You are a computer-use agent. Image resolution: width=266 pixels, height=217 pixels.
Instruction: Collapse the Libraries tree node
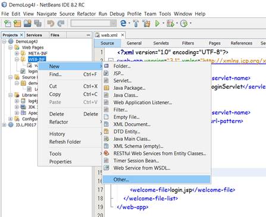(11, 95)
